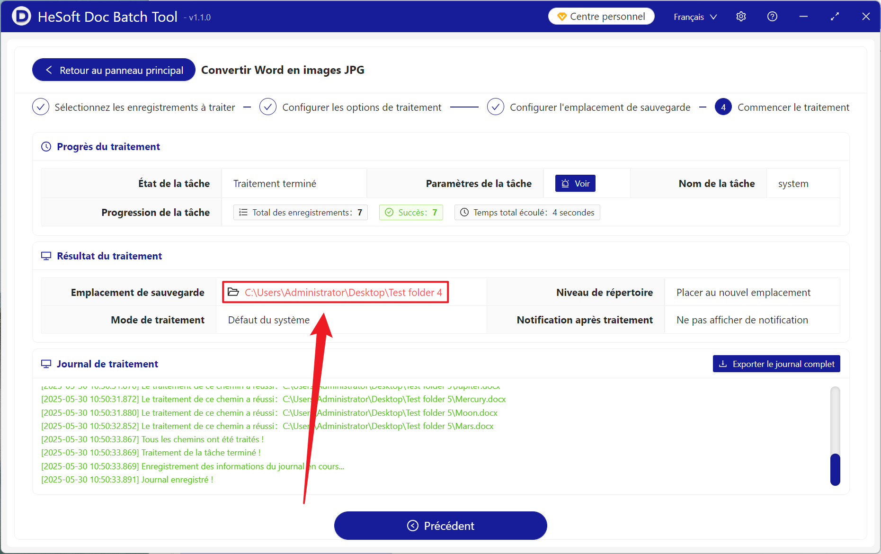Click the Résultat du traitement heading

pos(109,256)
